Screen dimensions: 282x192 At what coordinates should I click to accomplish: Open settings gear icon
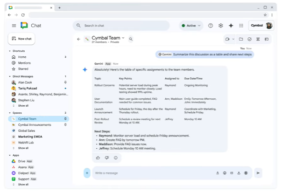(x=221, y=26)
